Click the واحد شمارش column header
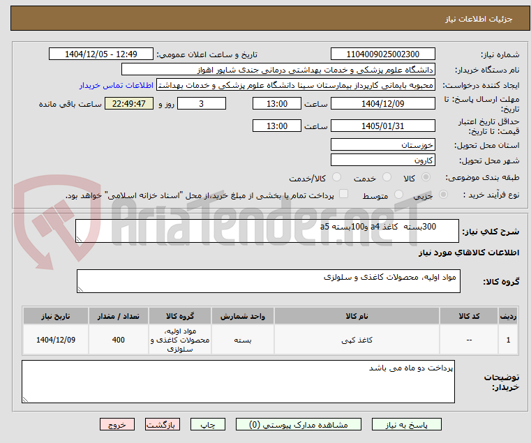The width and height of the screenshot is (531, 443). [x=242, y=316]
